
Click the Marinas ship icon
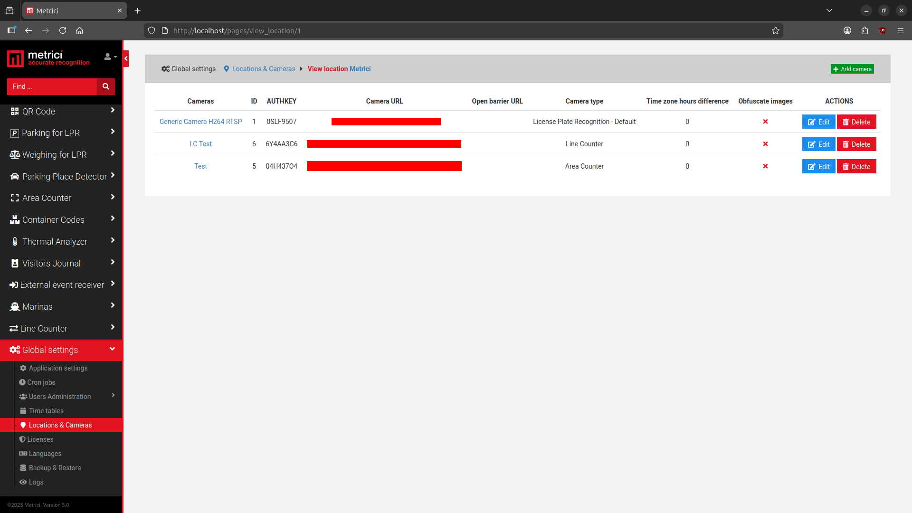15,307
